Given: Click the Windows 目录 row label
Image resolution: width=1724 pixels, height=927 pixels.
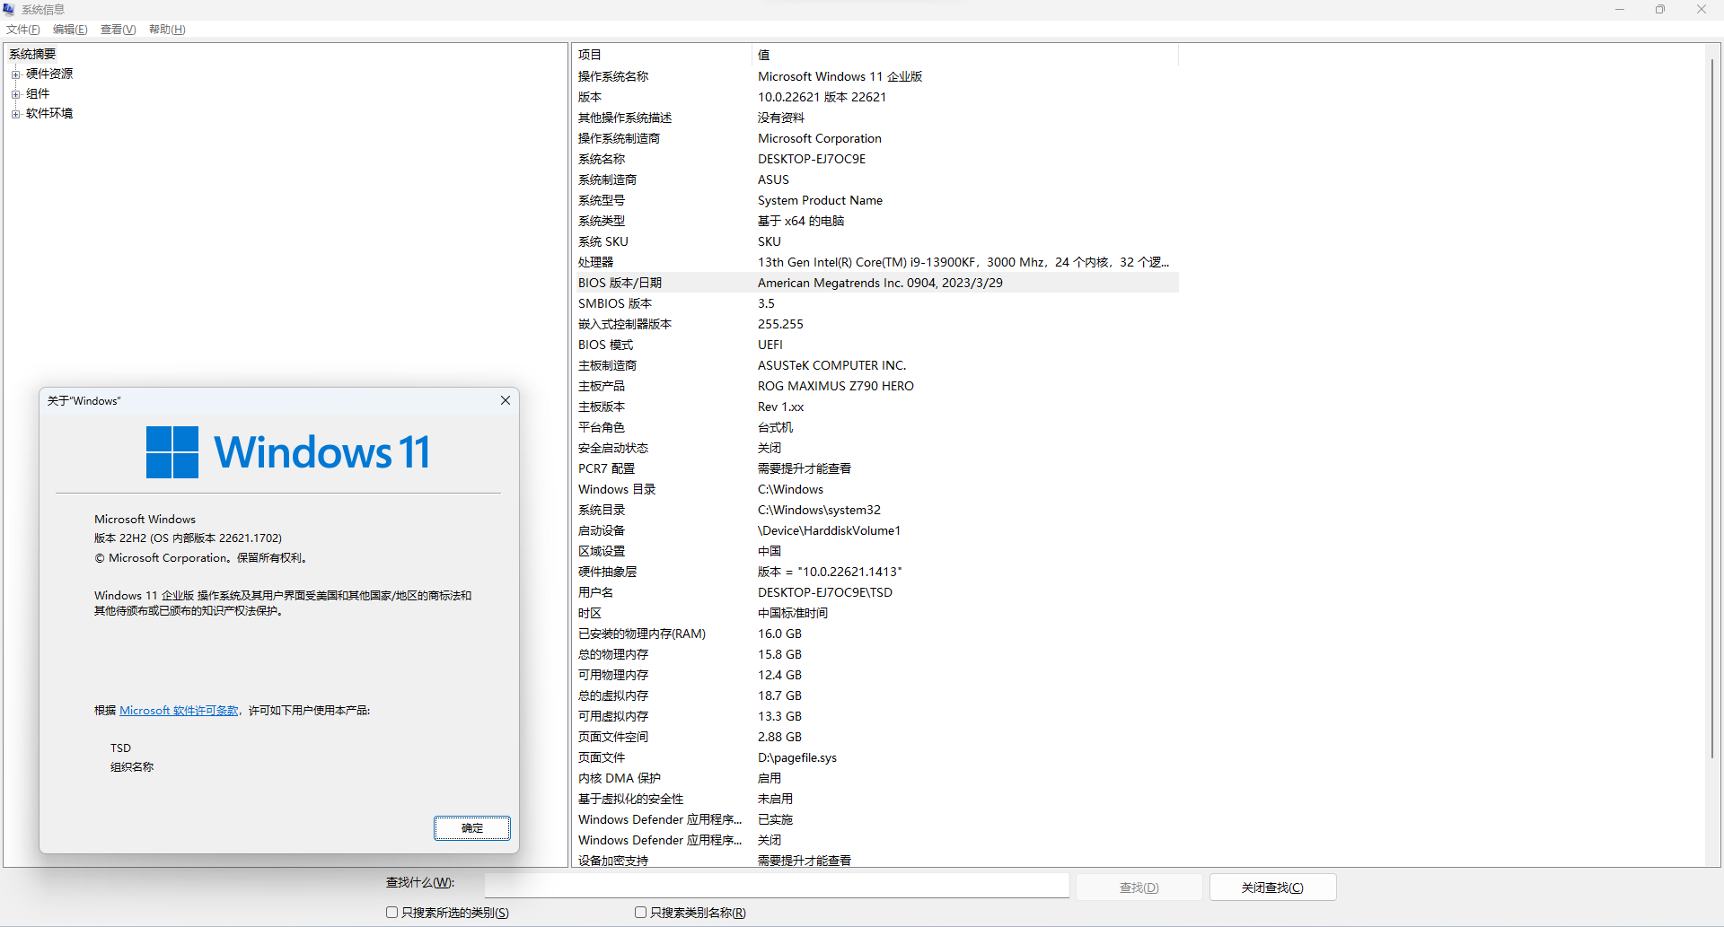Looking at the screenshot, I should coord(617,489).
